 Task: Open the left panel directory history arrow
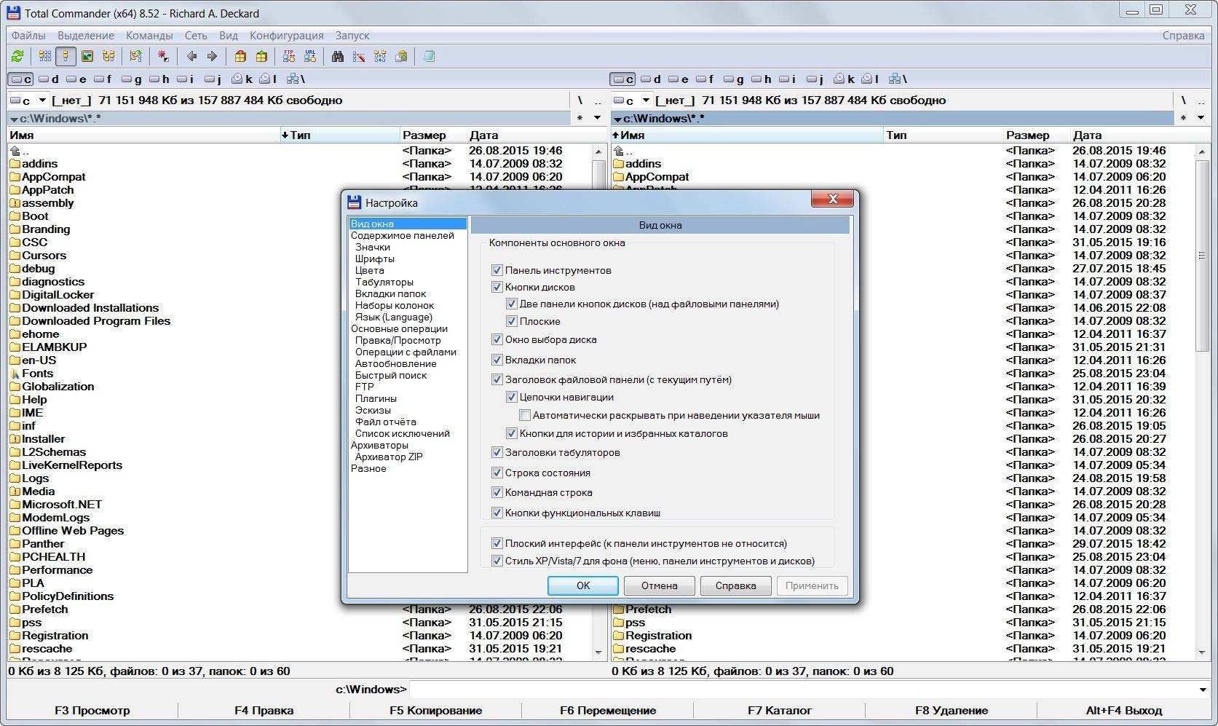click(597, 118)
